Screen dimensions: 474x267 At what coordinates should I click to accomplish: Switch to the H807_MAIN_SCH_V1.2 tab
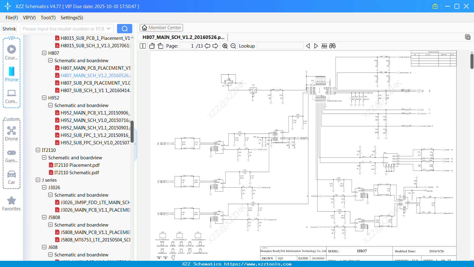click(x=182, y=37)
